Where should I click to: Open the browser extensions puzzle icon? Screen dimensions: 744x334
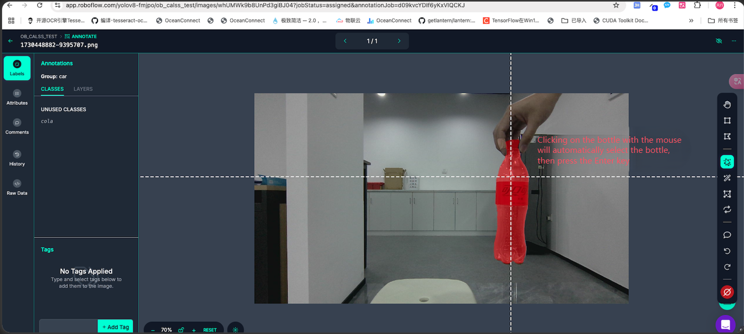pos(698,5)
